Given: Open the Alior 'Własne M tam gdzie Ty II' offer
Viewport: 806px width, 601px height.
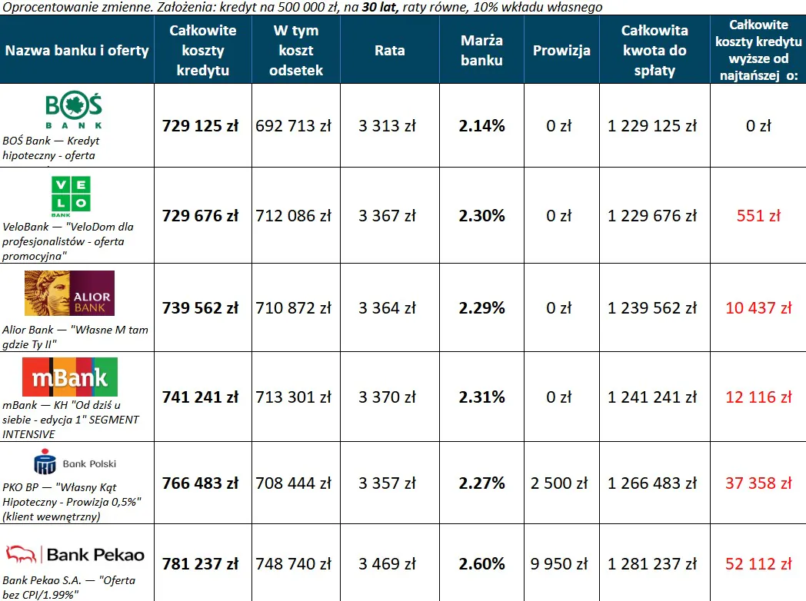Looking at the screenshot, I should [75, 336].
